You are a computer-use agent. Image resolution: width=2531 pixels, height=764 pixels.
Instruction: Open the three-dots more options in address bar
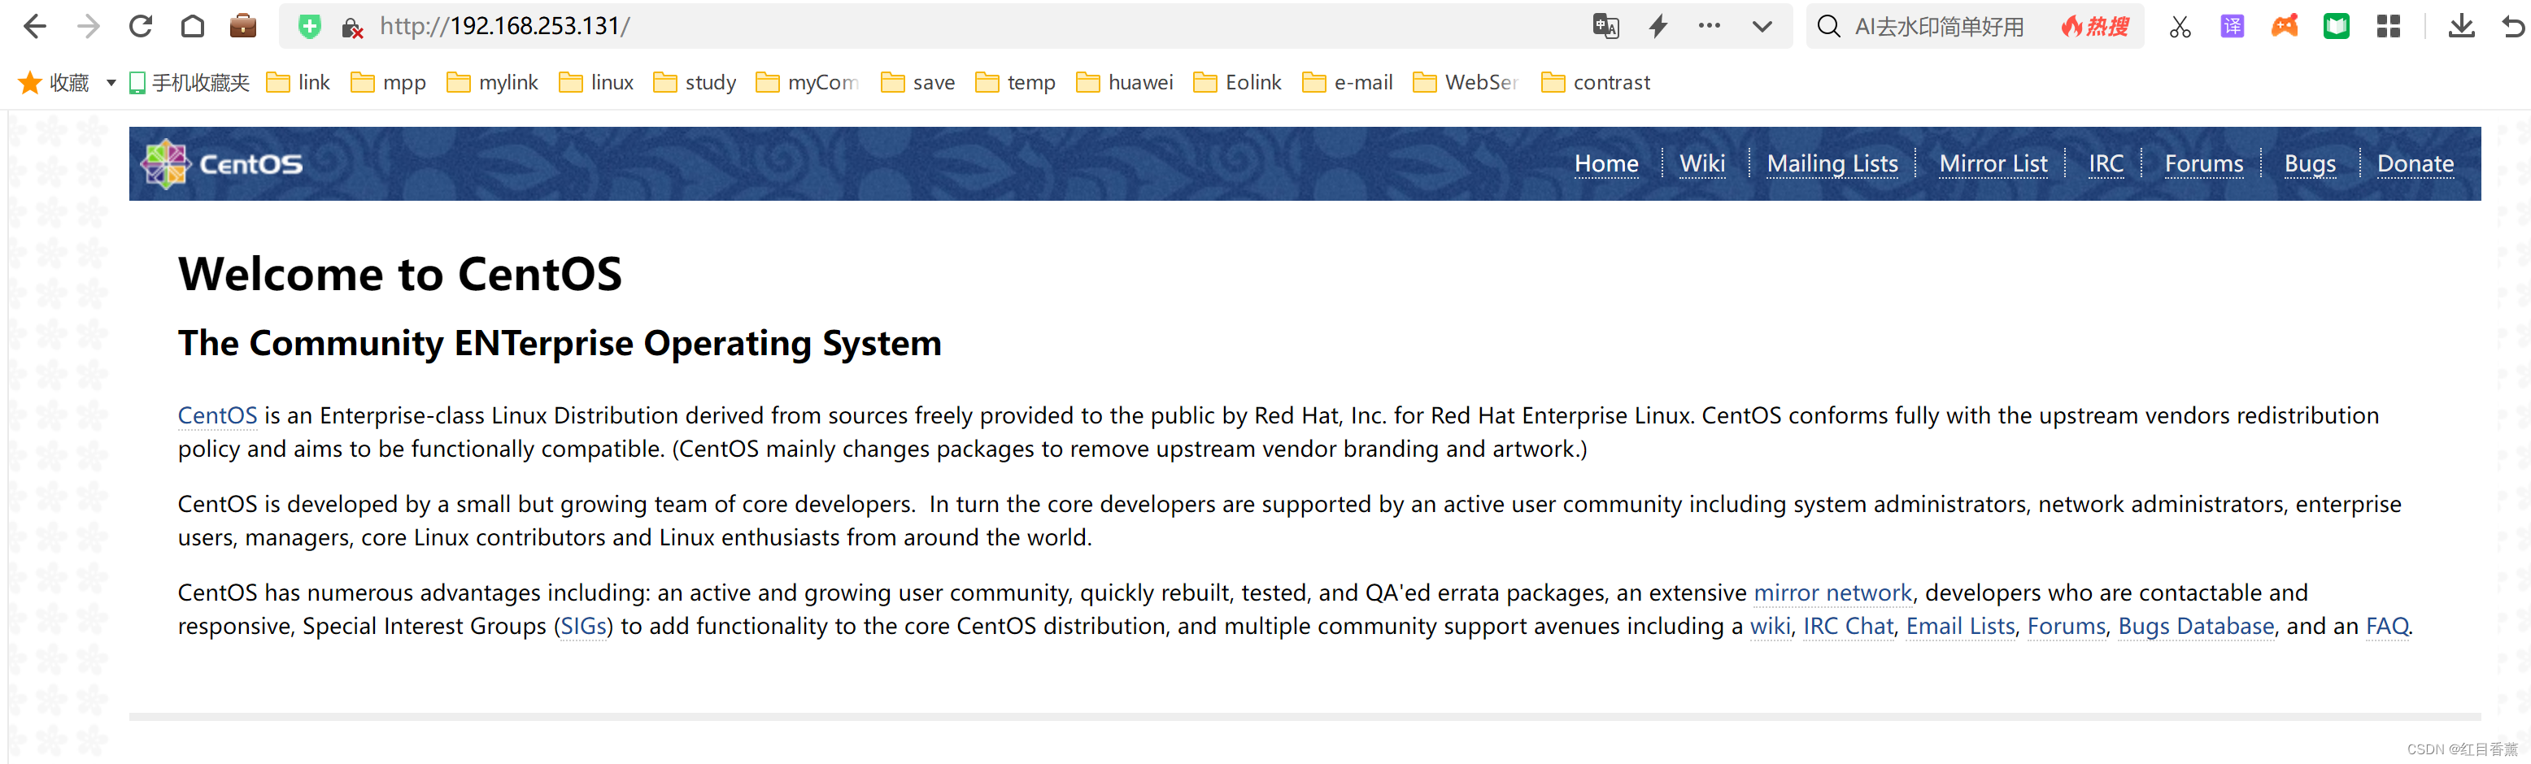1710,27
